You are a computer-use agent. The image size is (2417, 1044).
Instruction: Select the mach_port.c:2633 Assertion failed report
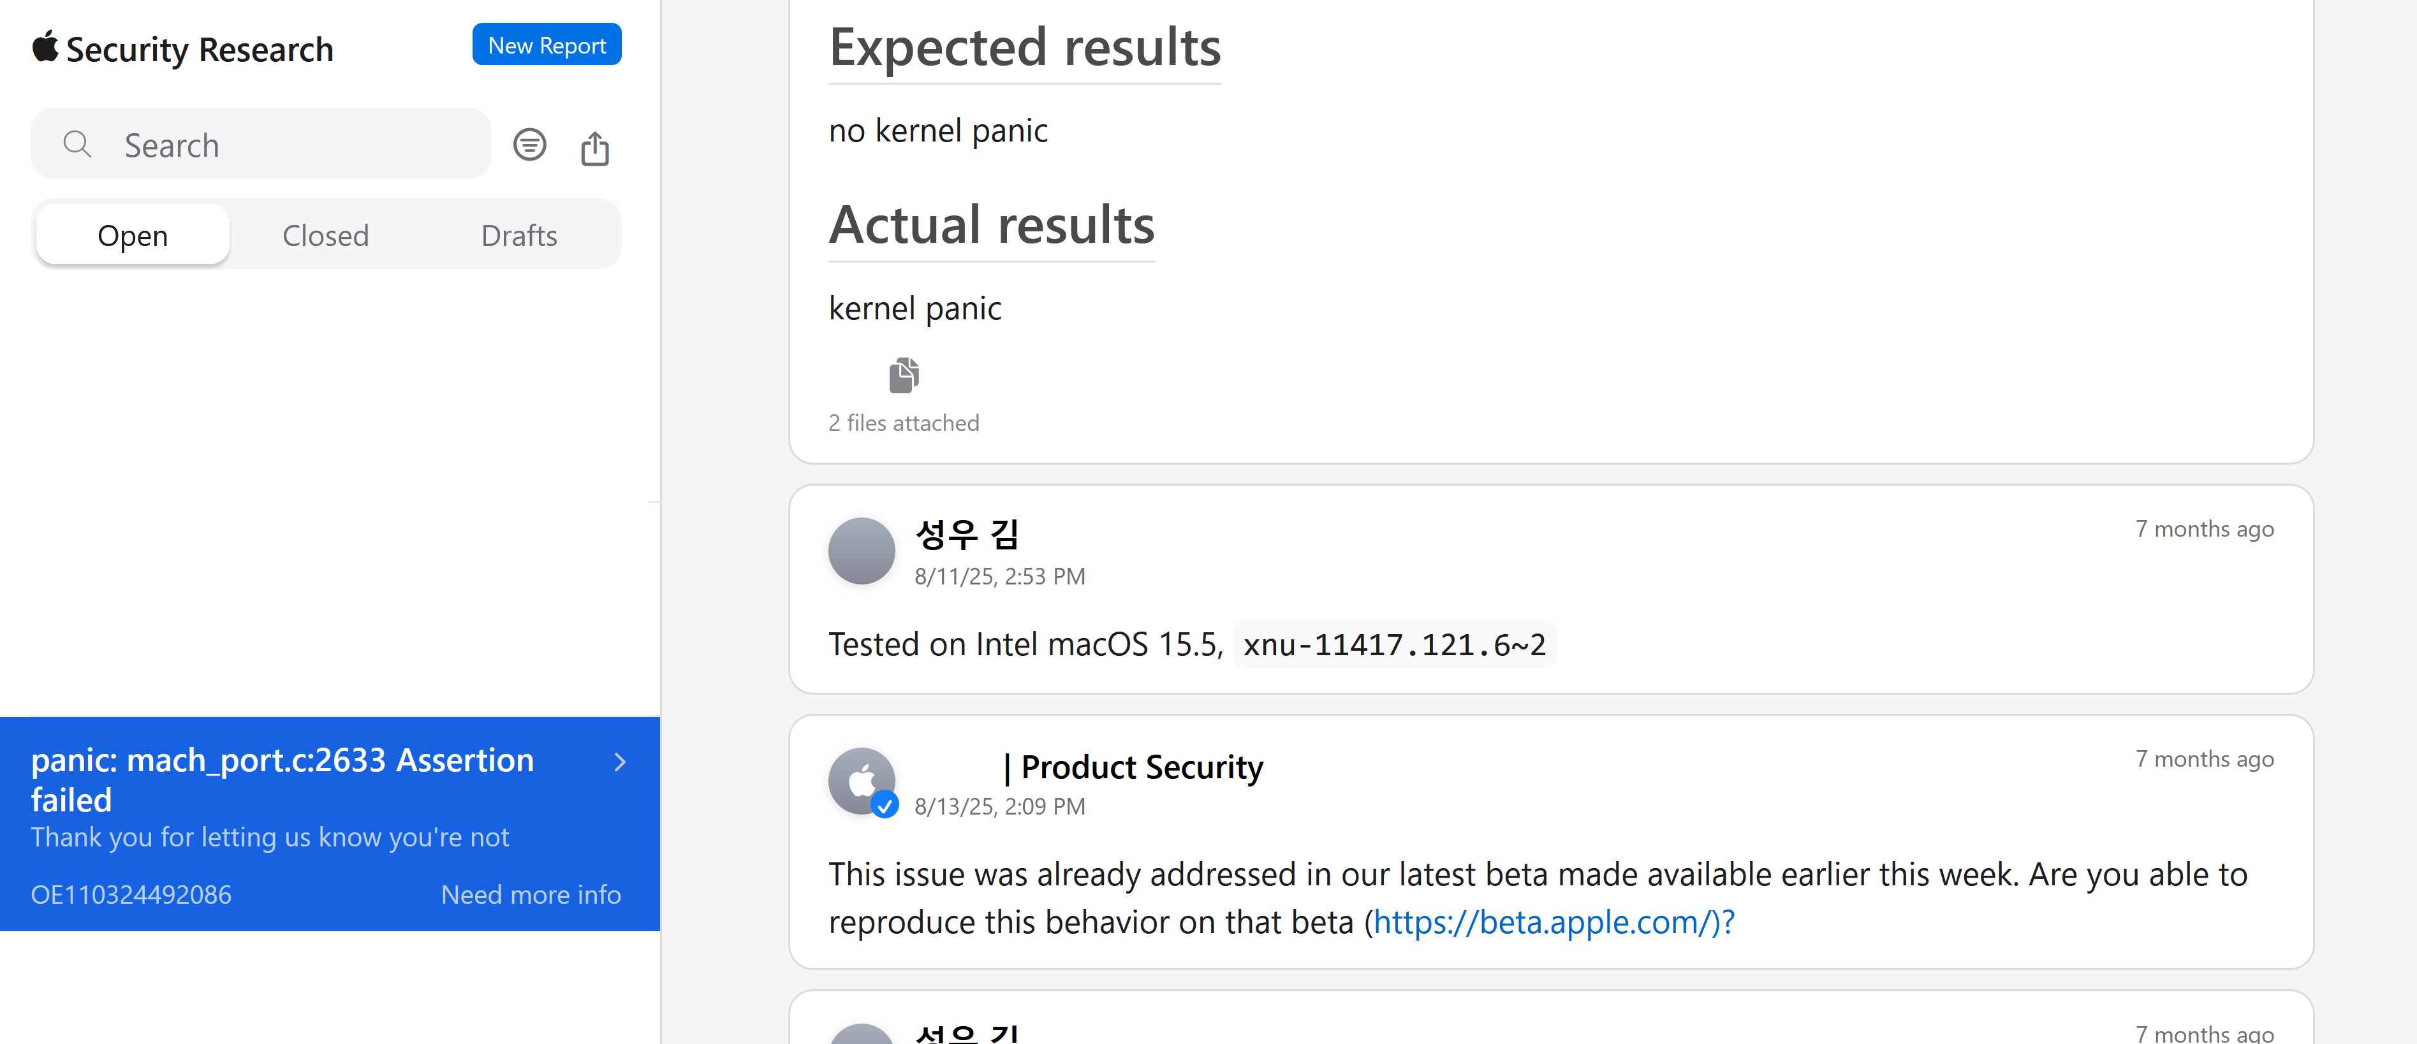(x=281, y=779)
